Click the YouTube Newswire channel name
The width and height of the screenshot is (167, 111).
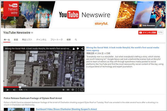(17, 33)
